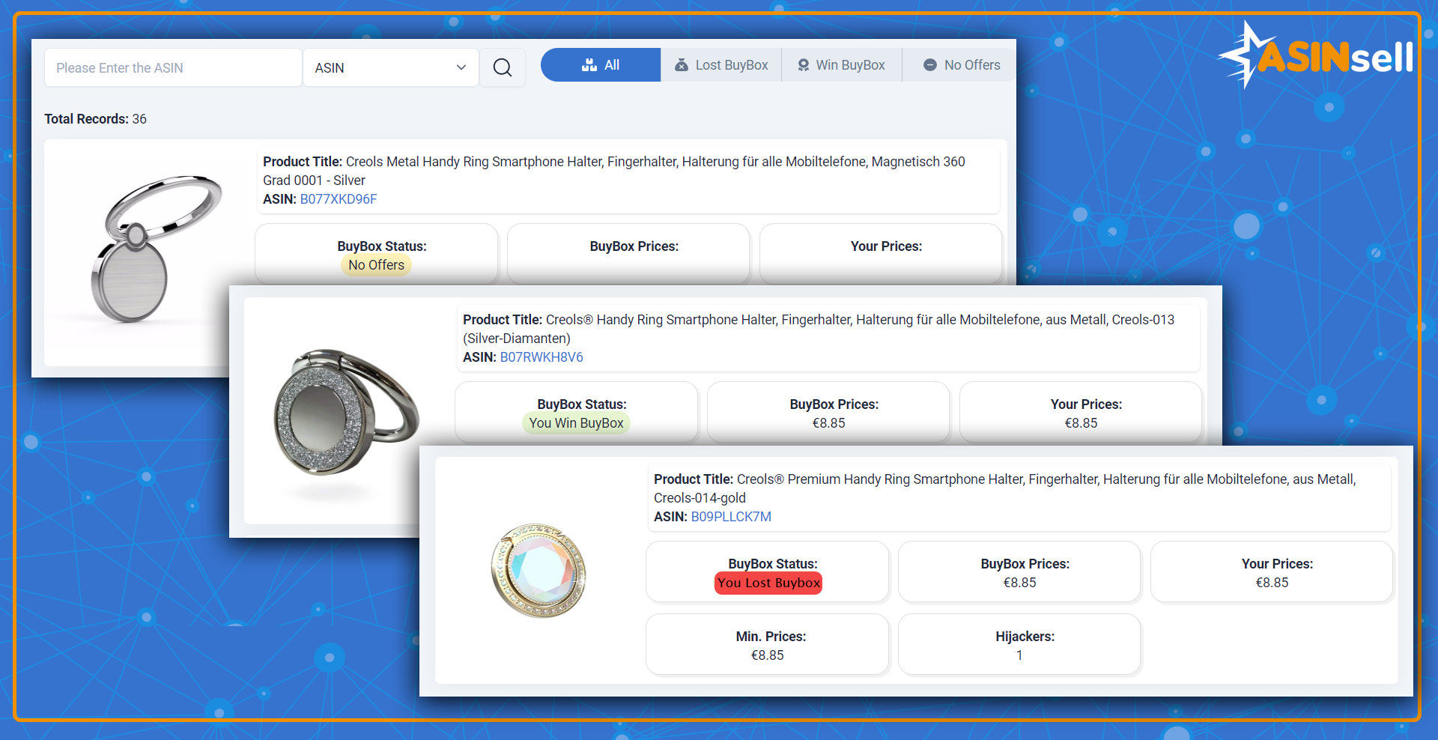Open ASIN link B09PLLCK7M
The image size is (1438, 740).
[x=731, y=516]
